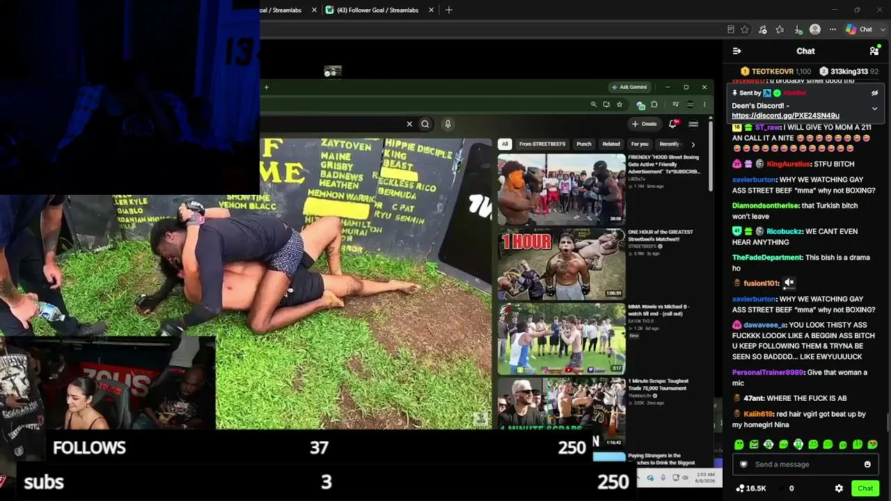
Task: Open the browser Downloads icon
Action: pyautogui.click(x=798, y=29)
